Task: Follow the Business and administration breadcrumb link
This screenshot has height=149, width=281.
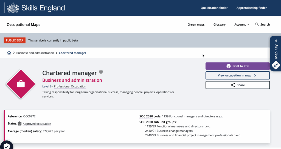Action: (x=35, y=53)
